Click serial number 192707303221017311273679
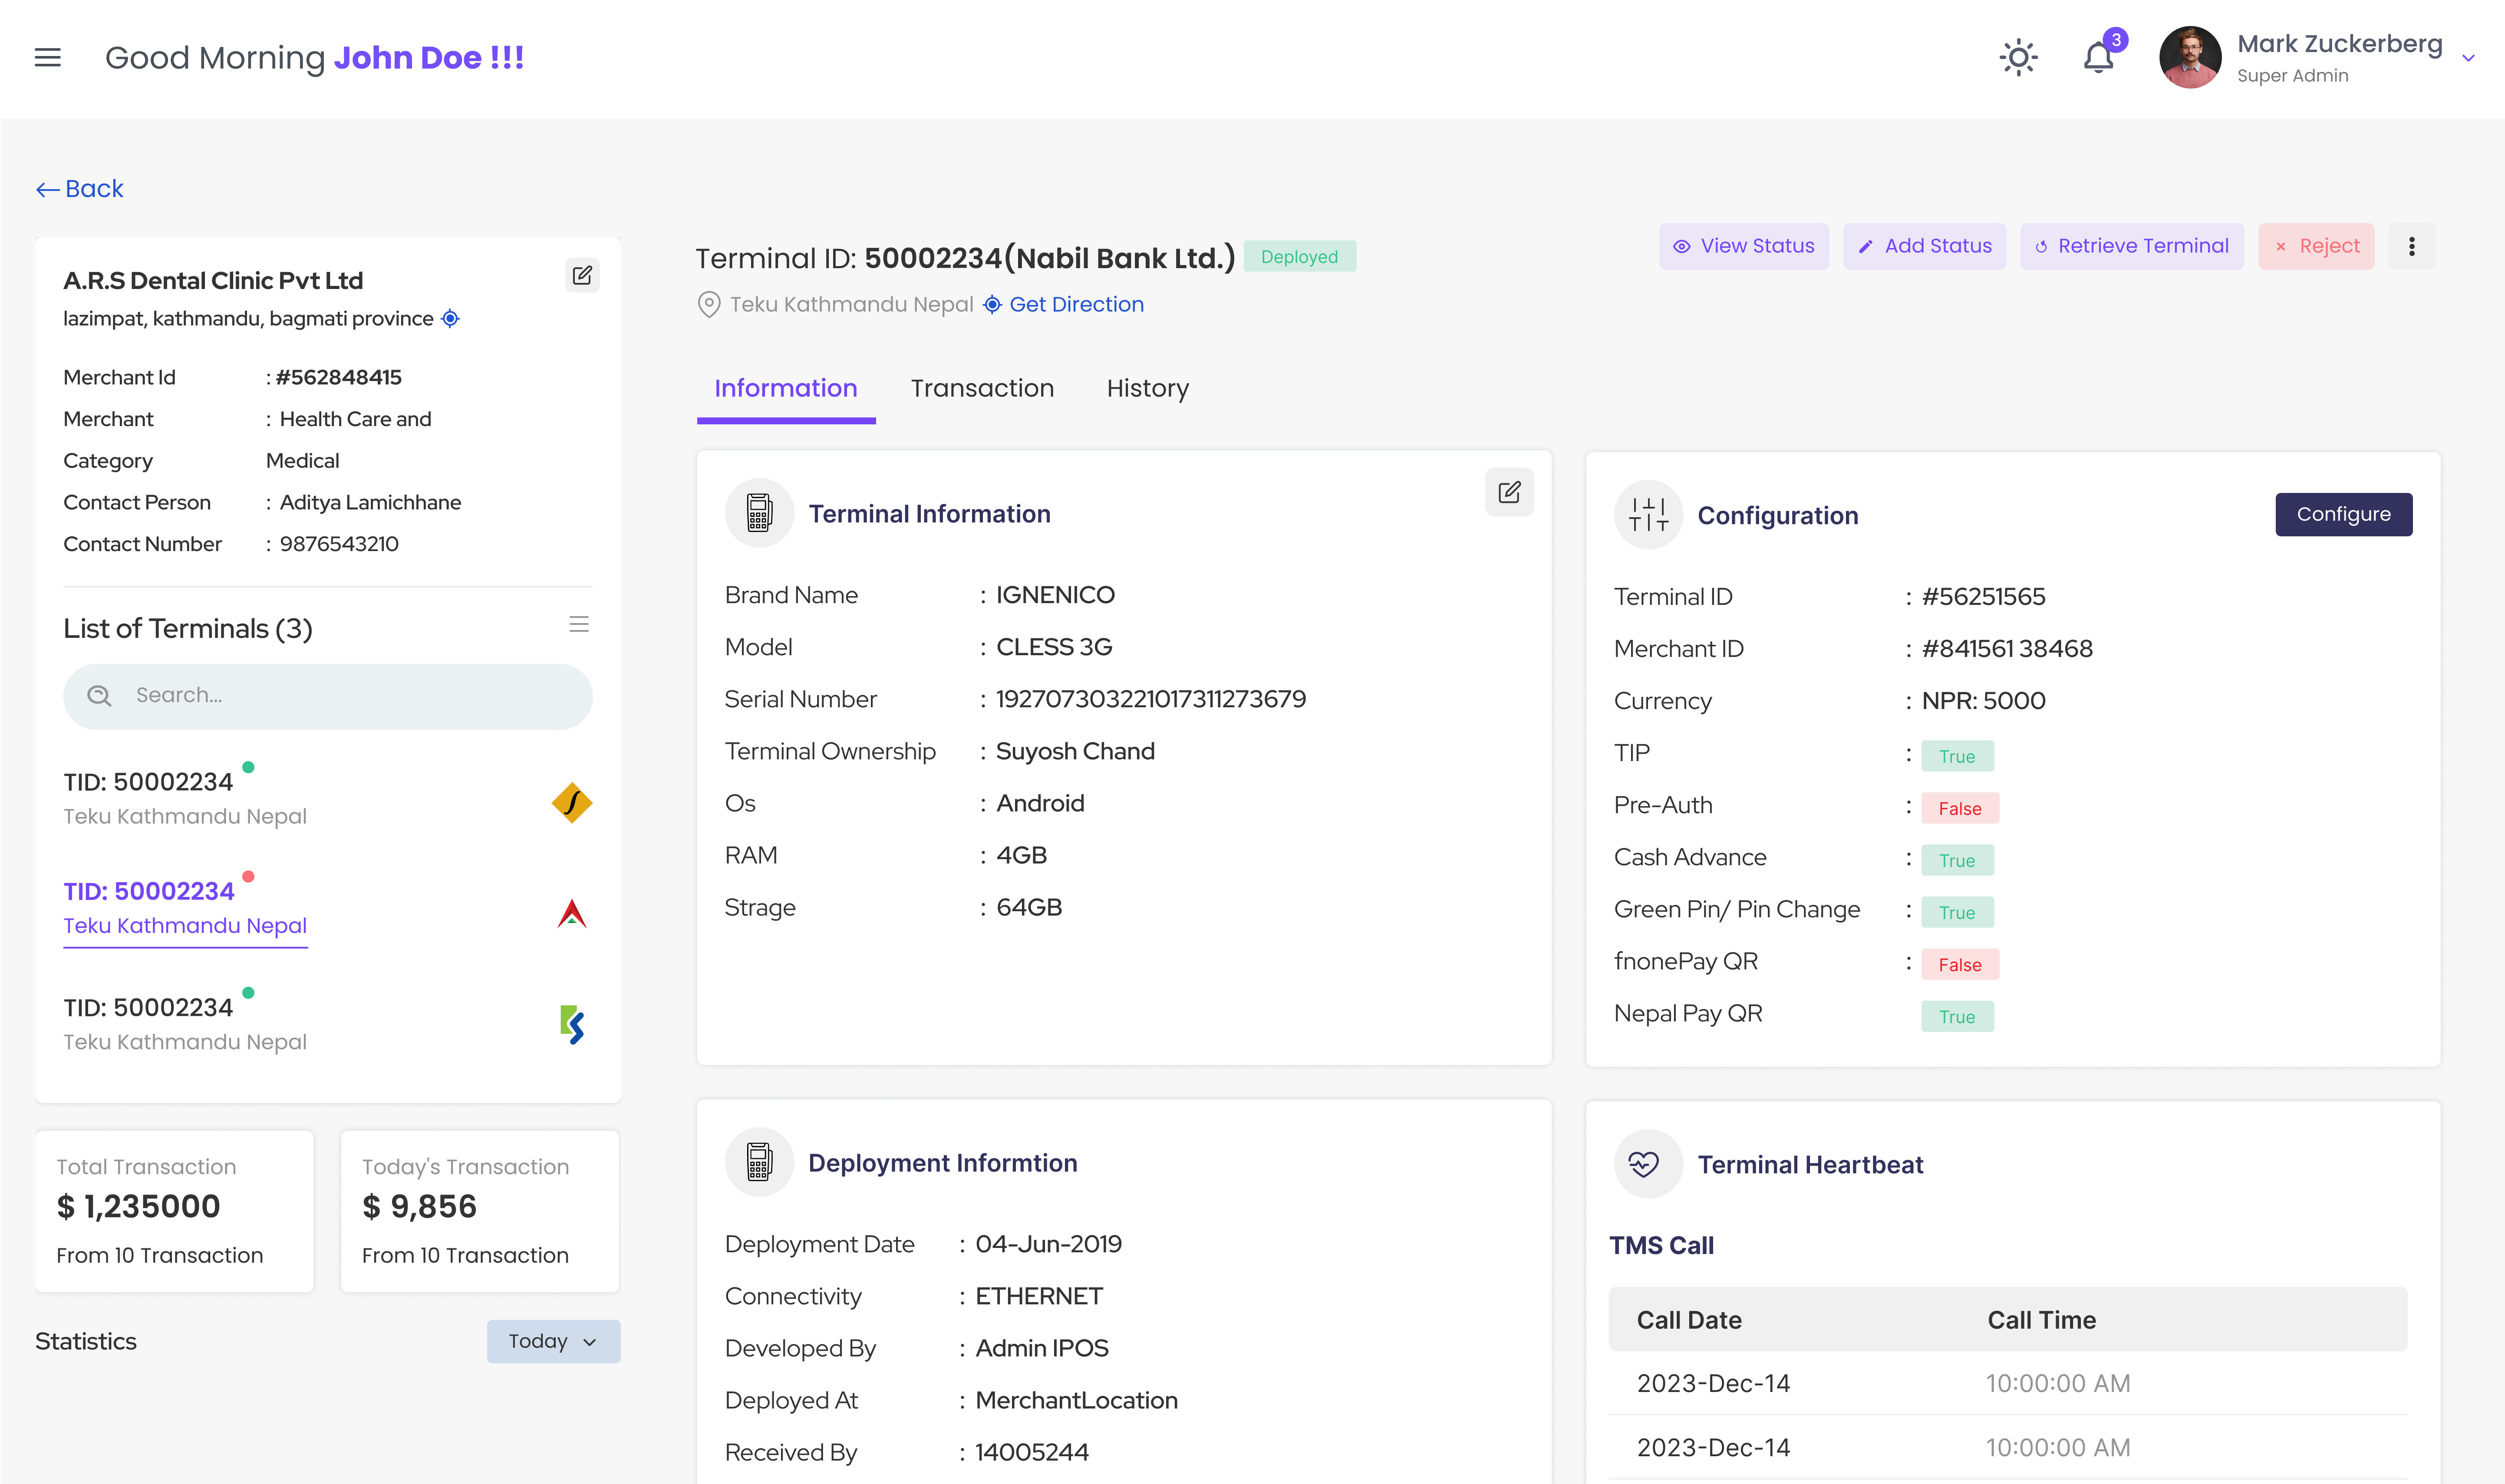 [x=1150, y=699]
